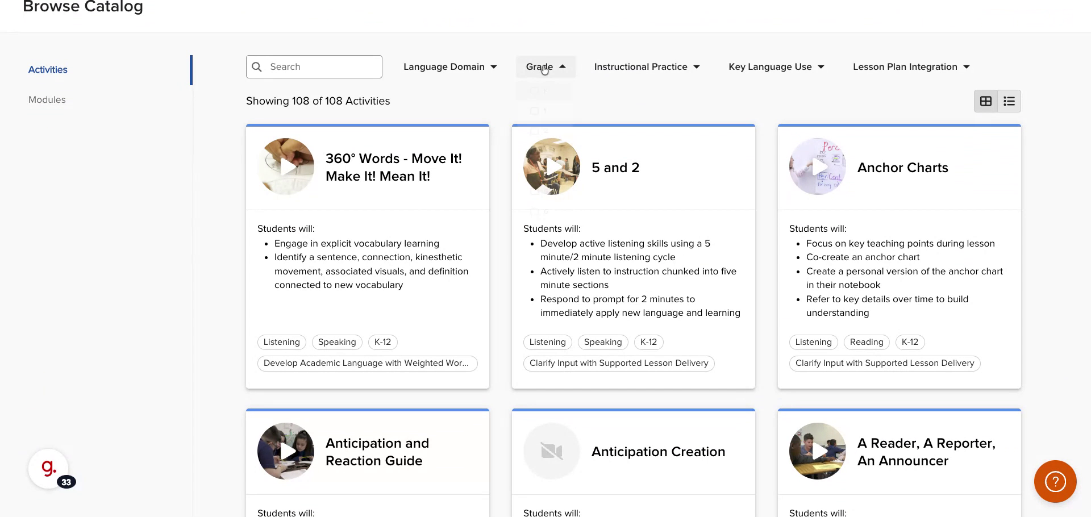The image size is (1091, 517).
Task: Play the Anchor Charts video
Action: point(818,166)
